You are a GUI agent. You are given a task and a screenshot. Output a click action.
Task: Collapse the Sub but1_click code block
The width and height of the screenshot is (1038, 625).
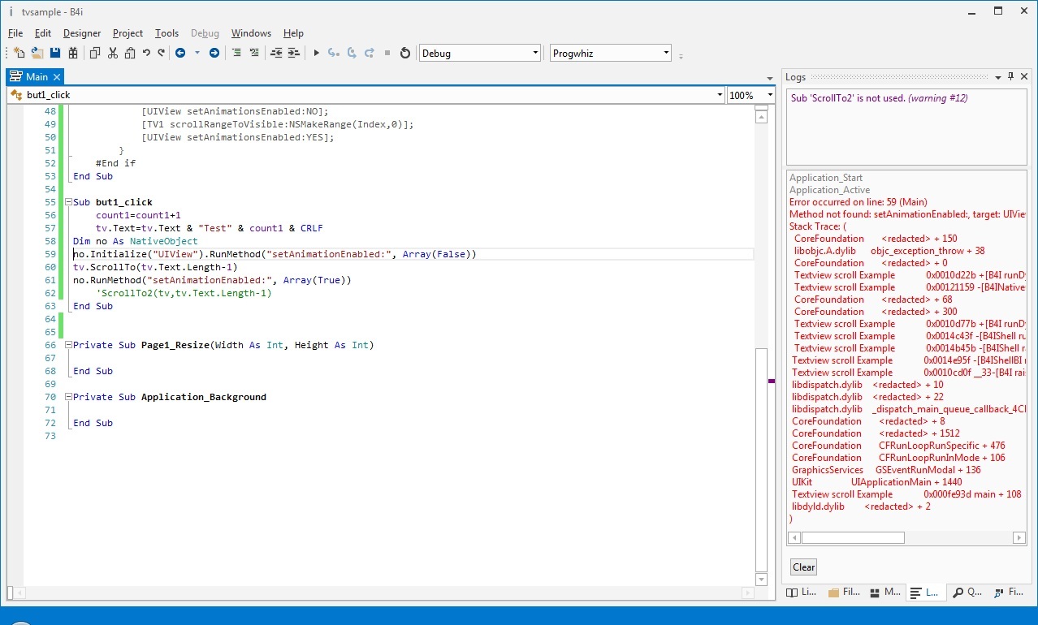point(68,202)
